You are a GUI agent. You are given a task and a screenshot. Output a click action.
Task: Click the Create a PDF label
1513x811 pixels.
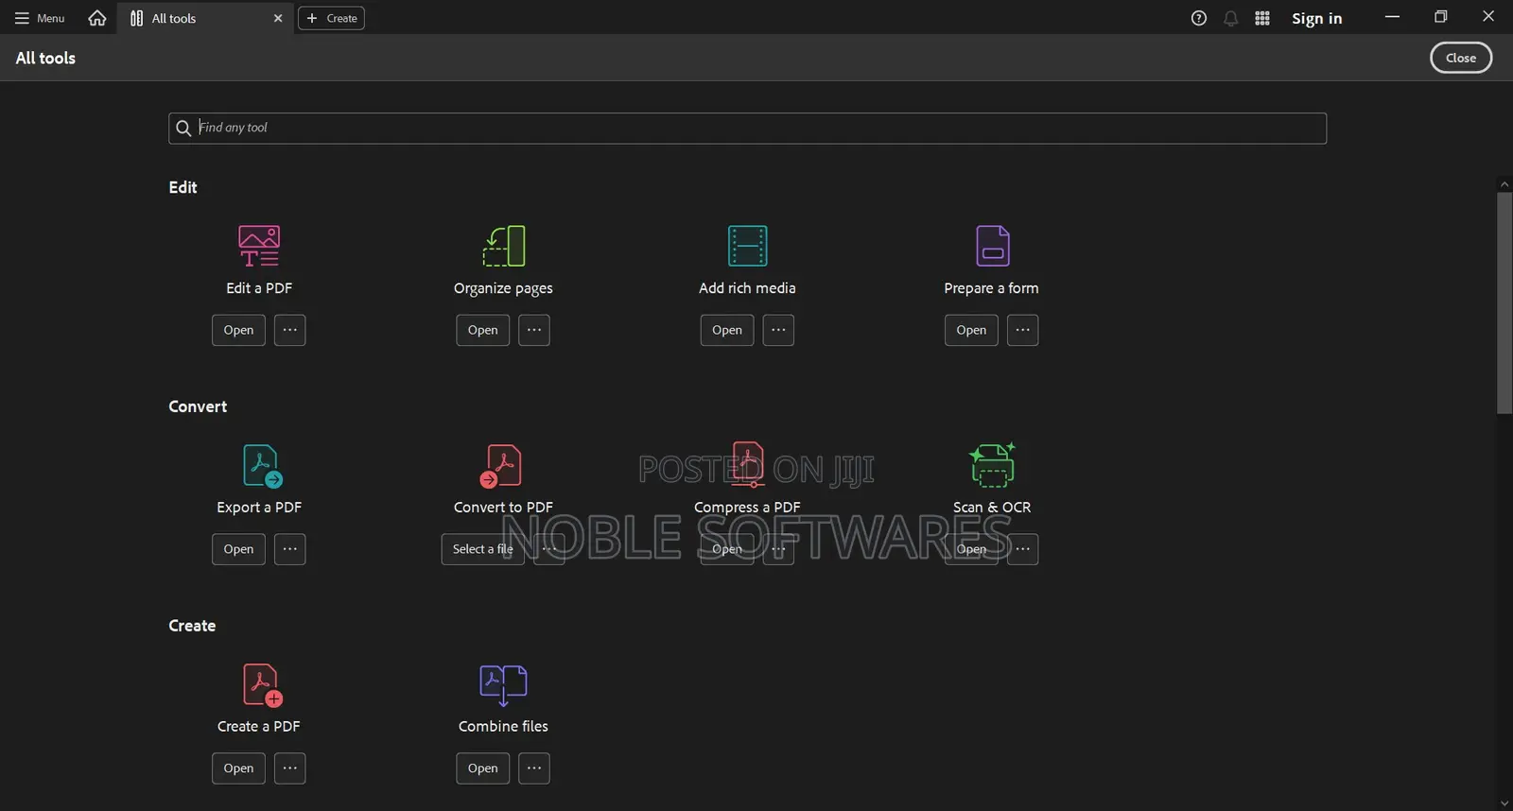click(x=259, y=726)
